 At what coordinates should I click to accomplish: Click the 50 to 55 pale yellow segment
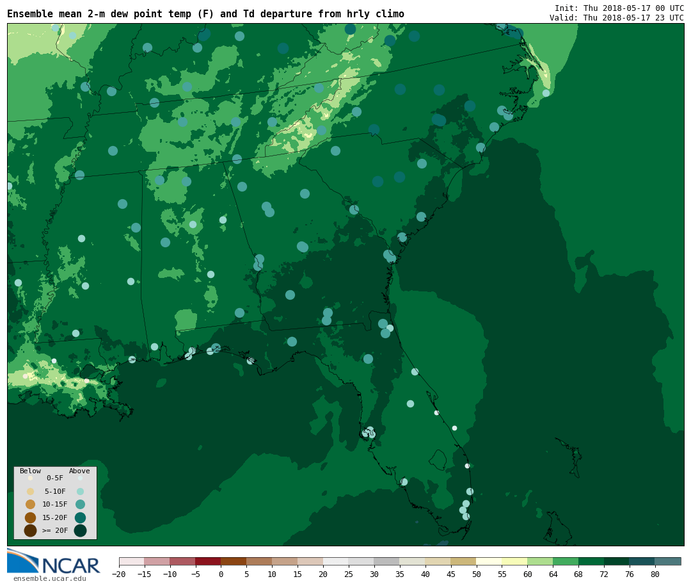(x=489, y=562)
